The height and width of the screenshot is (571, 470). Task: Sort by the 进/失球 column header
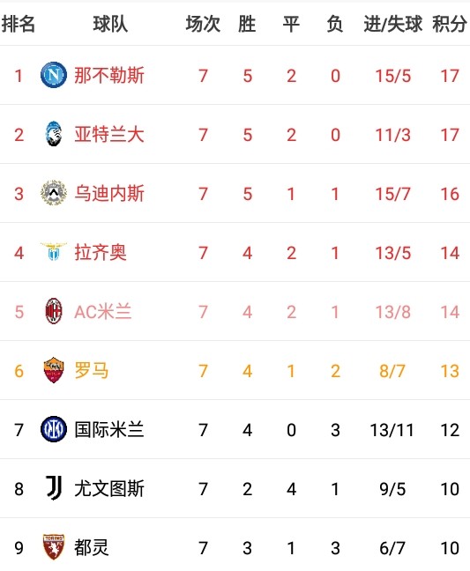coord(392,24)
